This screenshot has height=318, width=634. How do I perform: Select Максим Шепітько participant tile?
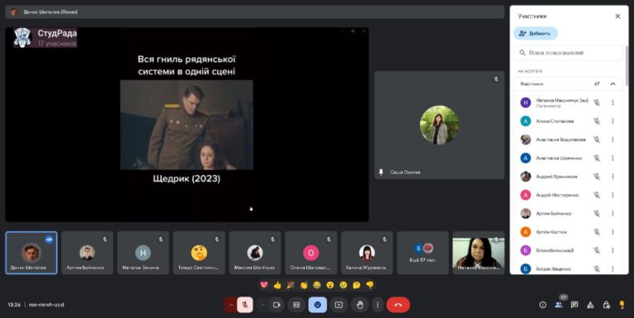255,253
